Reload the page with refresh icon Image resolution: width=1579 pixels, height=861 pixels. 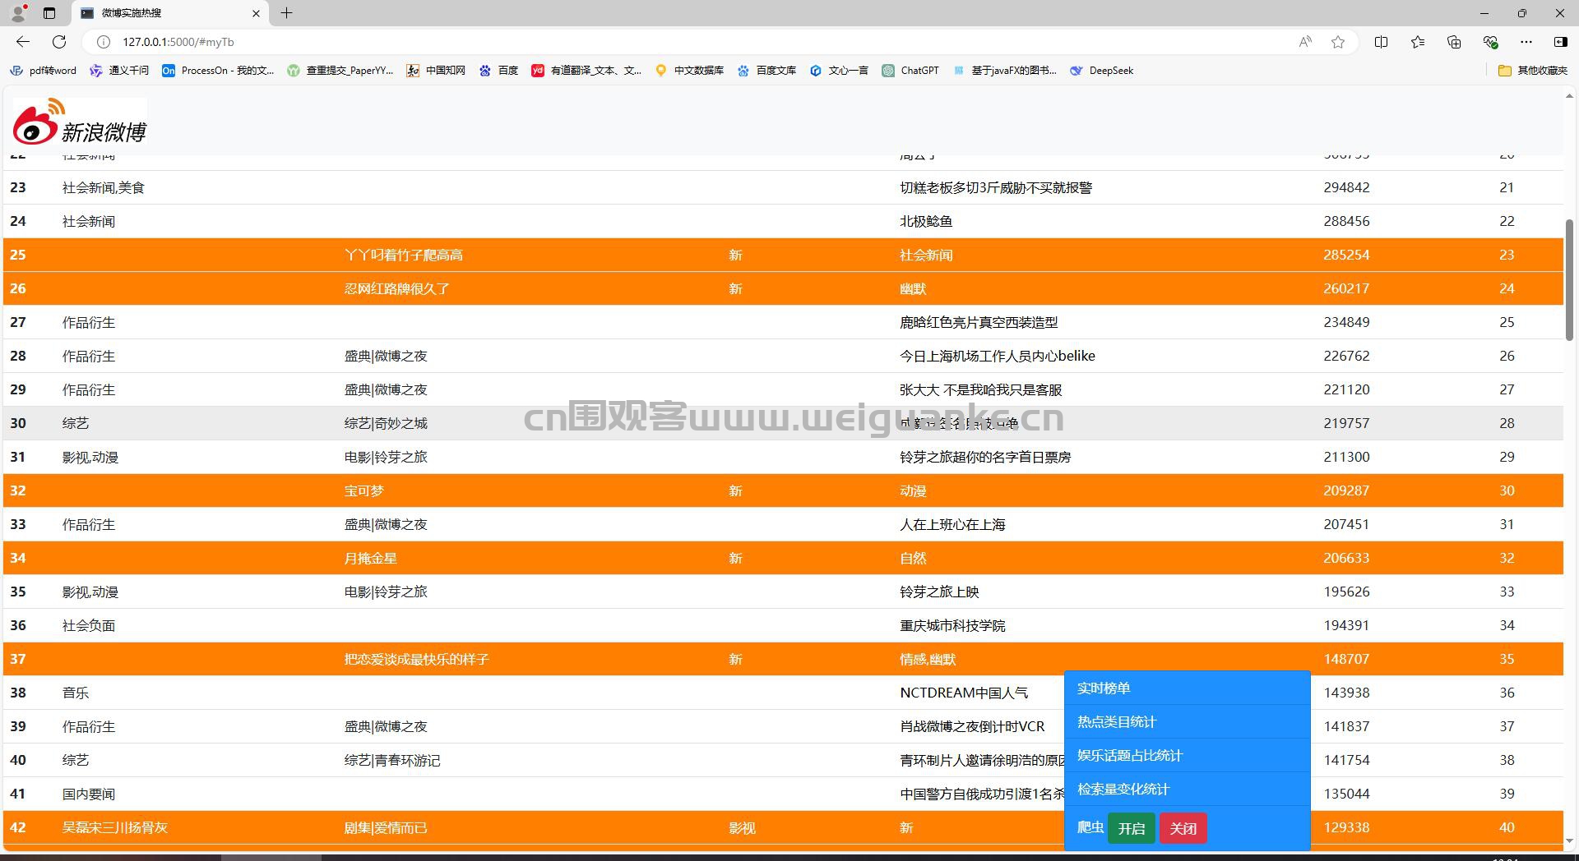click(x=59, y=42)
